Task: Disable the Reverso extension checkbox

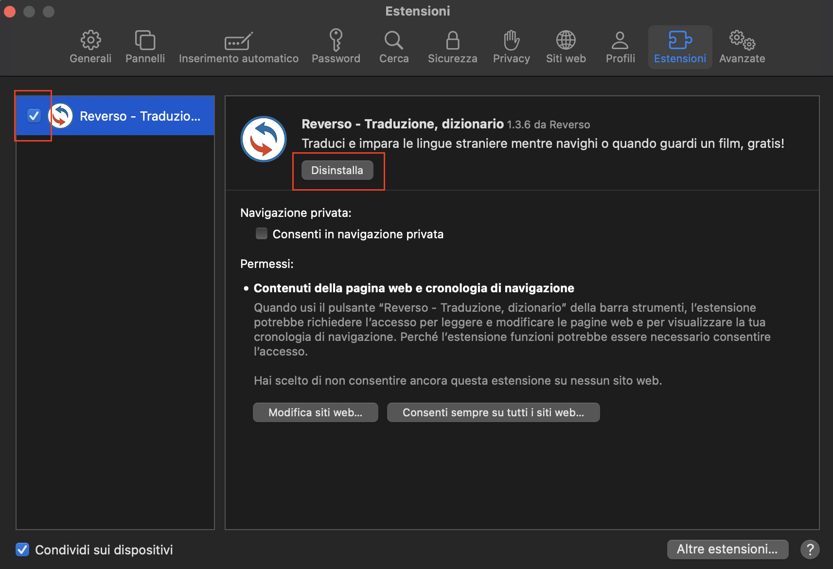Action: click(34, 116)
